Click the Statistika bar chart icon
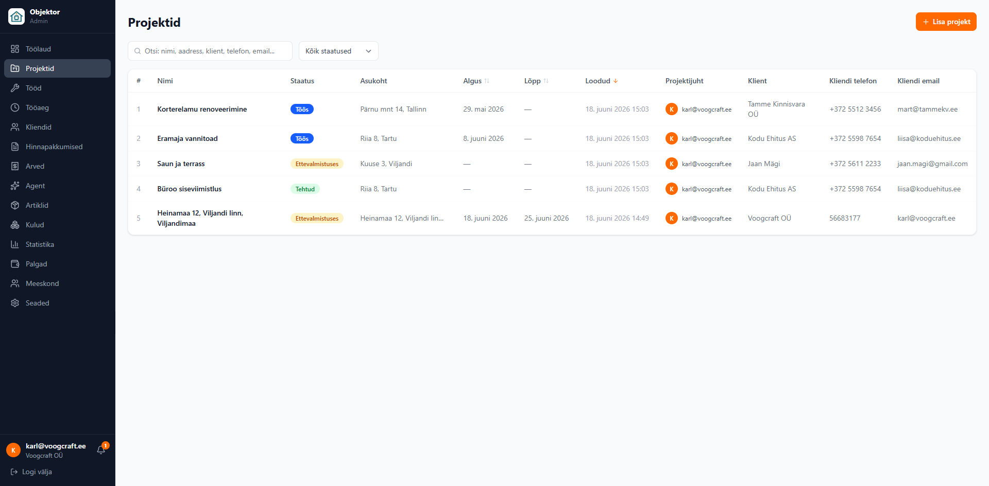The width and height of the screenshot is (989, 486). tap(15, 244)
